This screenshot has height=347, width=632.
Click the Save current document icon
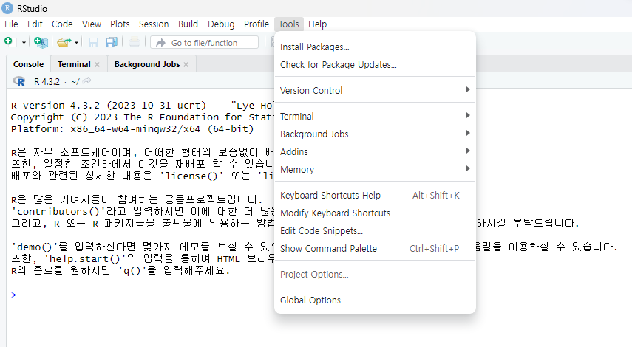(93, 42)
